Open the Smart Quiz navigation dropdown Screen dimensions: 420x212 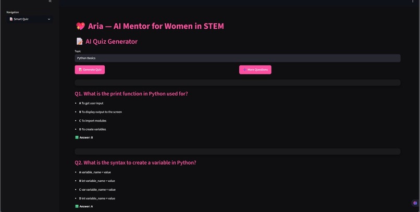coord(30,19)
